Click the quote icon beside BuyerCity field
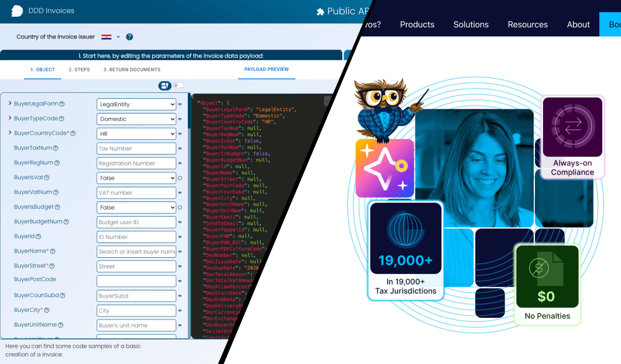 [x=180, y=311]
